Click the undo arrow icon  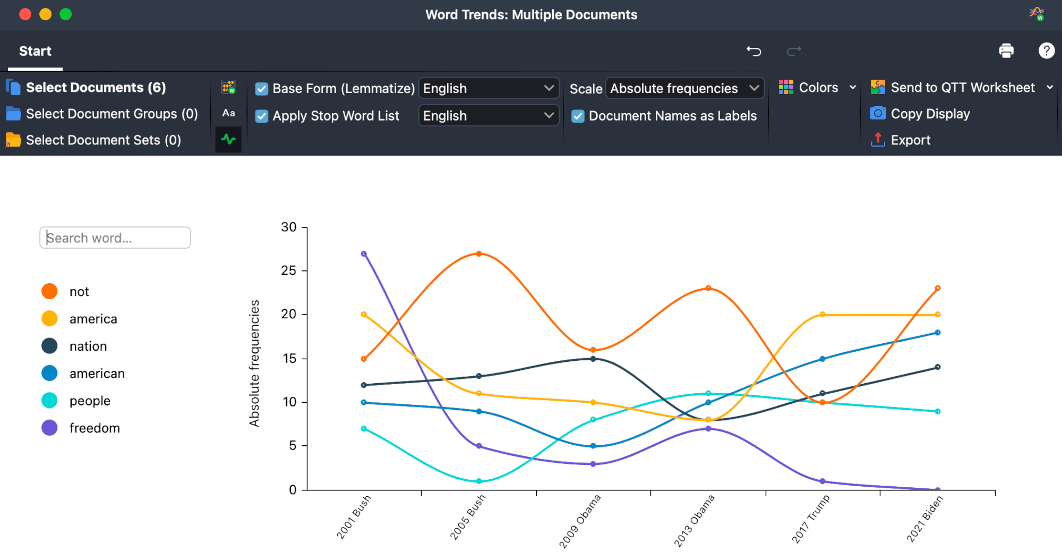click(x=753, y=51)
